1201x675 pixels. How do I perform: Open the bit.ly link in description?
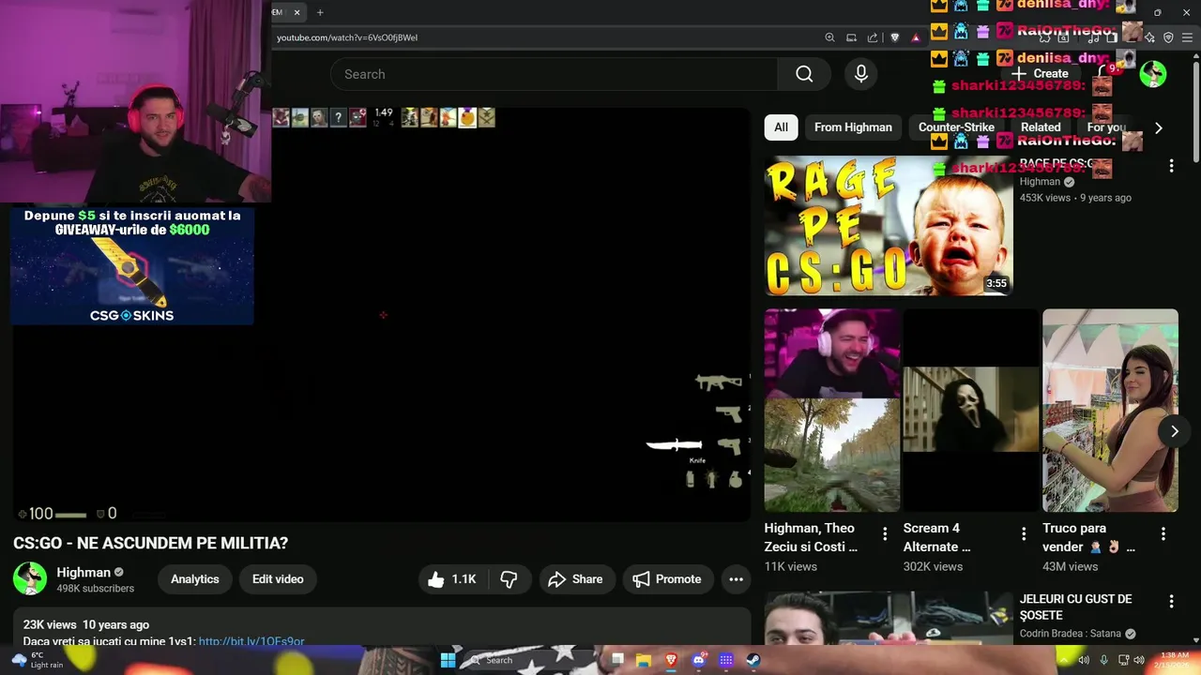251,641
